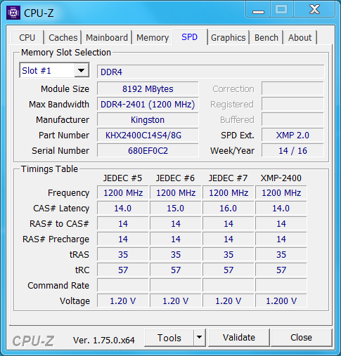This screenshot has width=341, height=356.
Task: Click JEDEC #6 RAS# to CAS# value 14
Action: coord(176,224)
